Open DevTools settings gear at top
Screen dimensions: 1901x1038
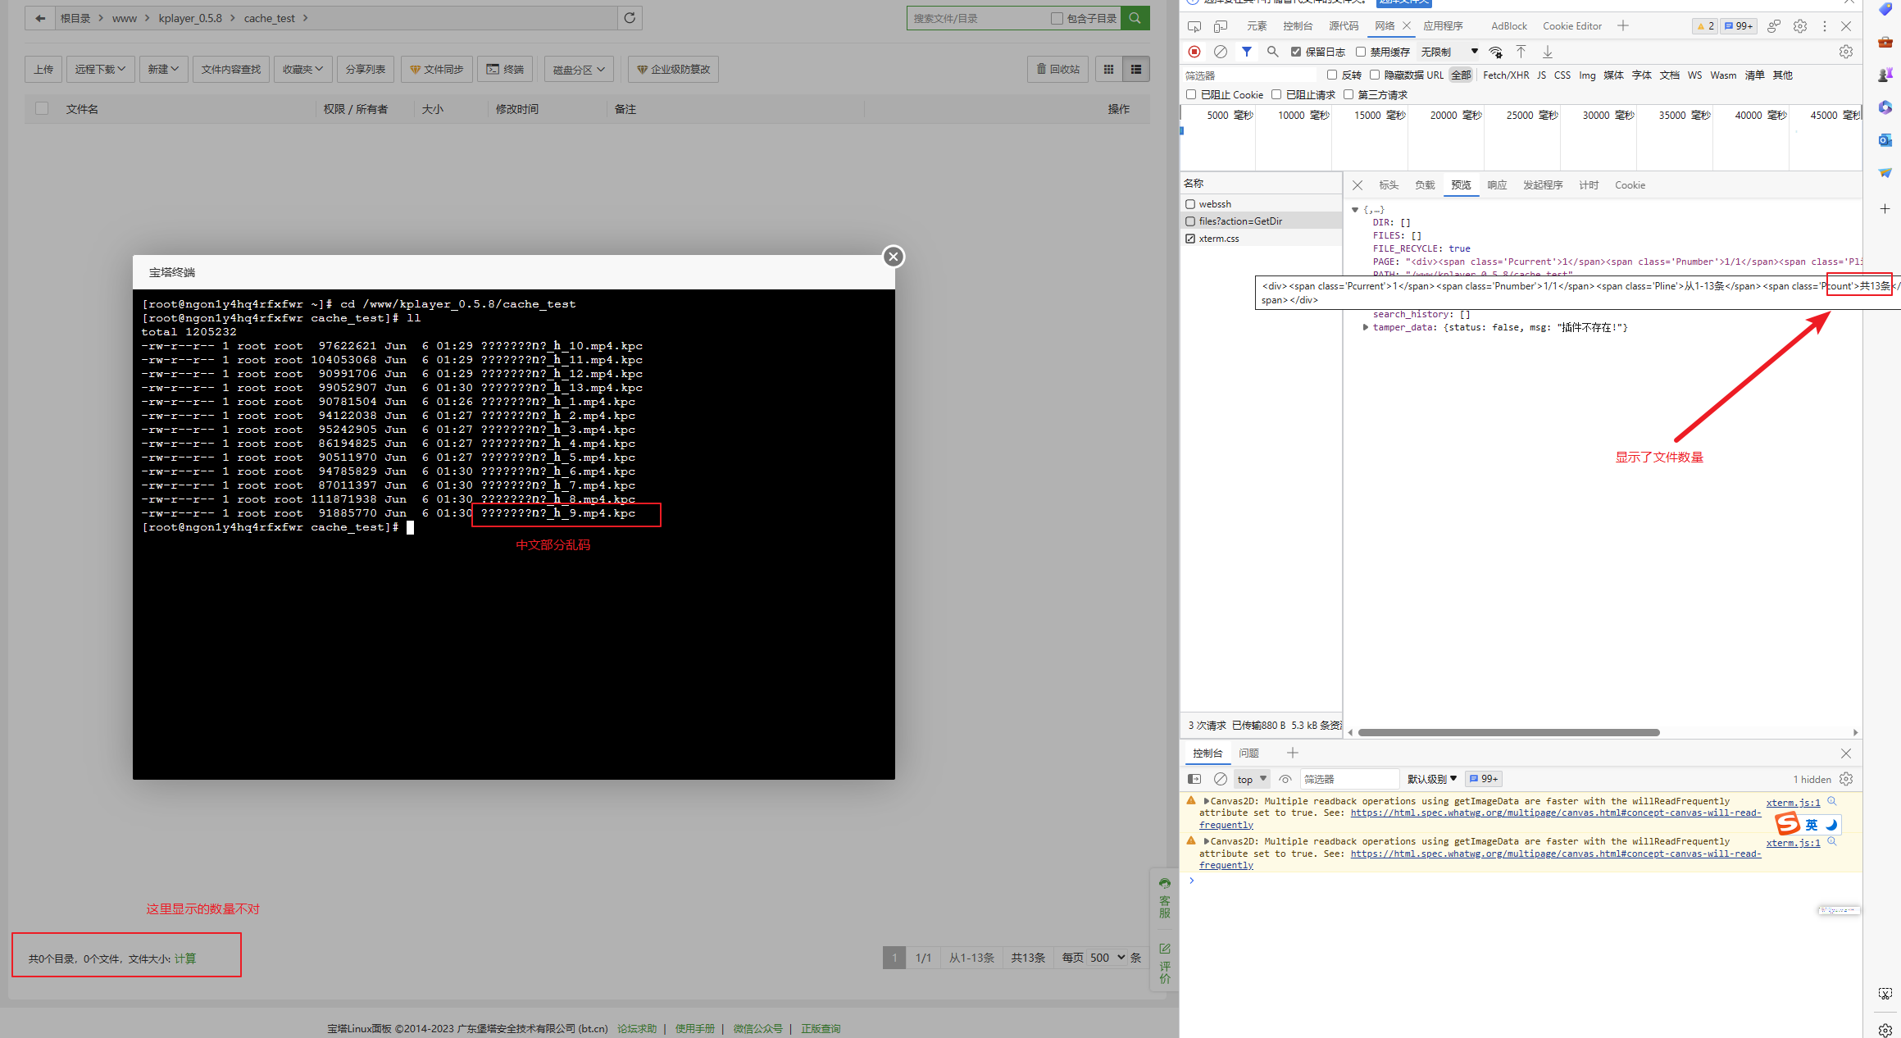pos(1800,26)
